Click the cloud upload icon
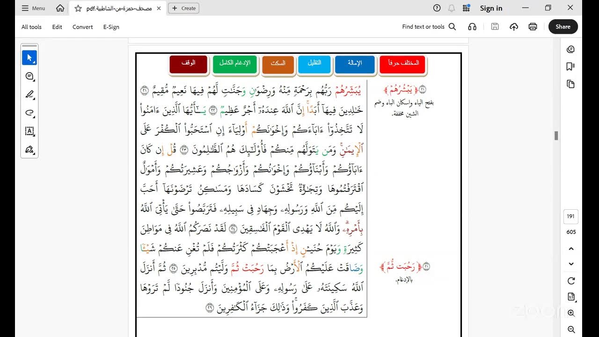 click(514, 27)
